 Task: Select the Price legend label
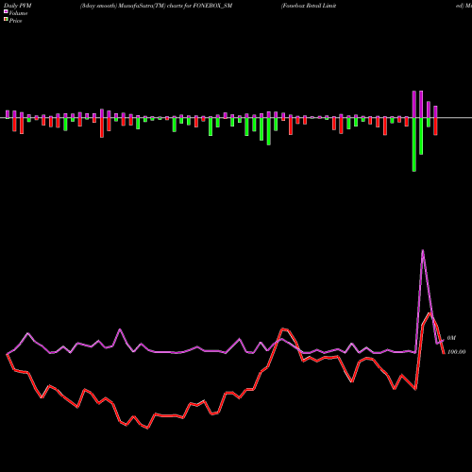click(x=15, y=21)
